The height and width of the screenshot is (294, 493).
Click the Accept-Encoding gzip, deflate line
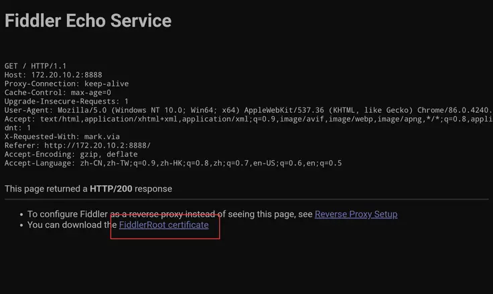[71, 154]
